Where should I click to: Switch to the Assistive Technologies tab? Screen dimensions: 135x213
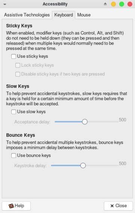[x=27, y=15]
